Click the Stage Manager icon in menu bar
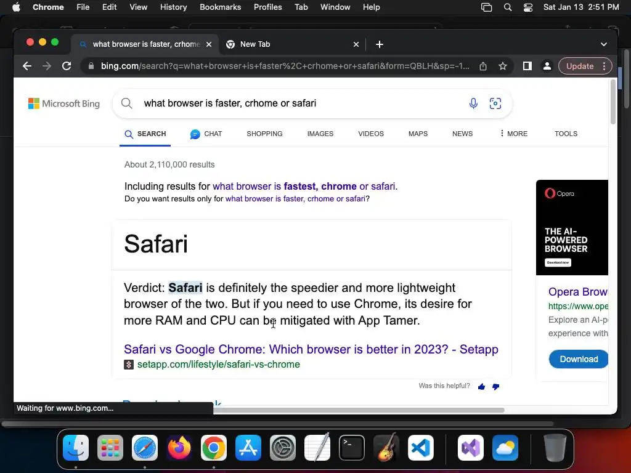Screen dimensions: 631x473 (487, 7)
